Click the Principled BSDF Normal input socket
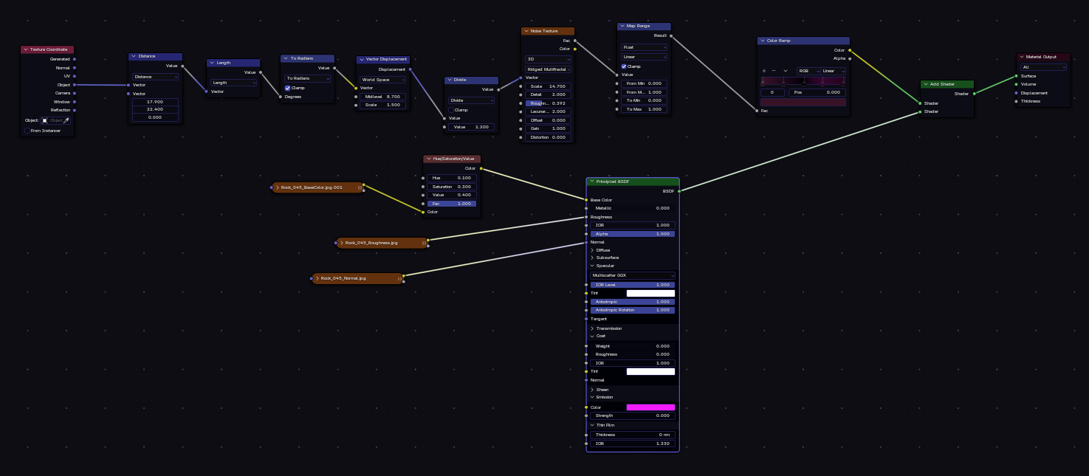Image resolution: width=1089 pixels, height=476 pixels. tap(586, 242)
